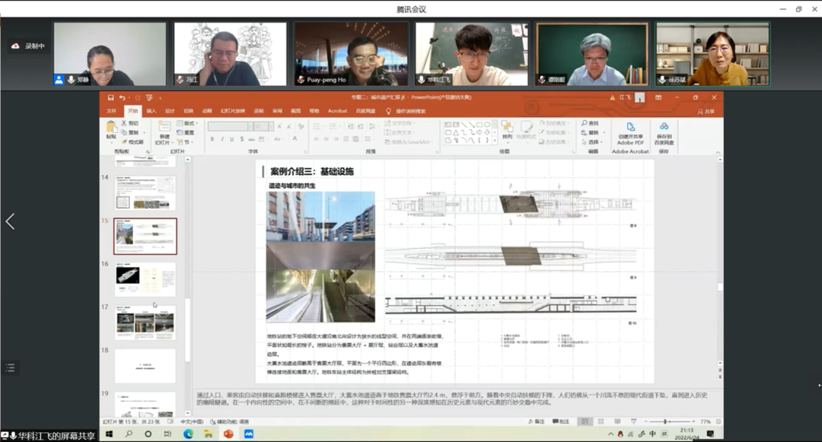Go to previous participants page arrow

(x=10, y=221)
